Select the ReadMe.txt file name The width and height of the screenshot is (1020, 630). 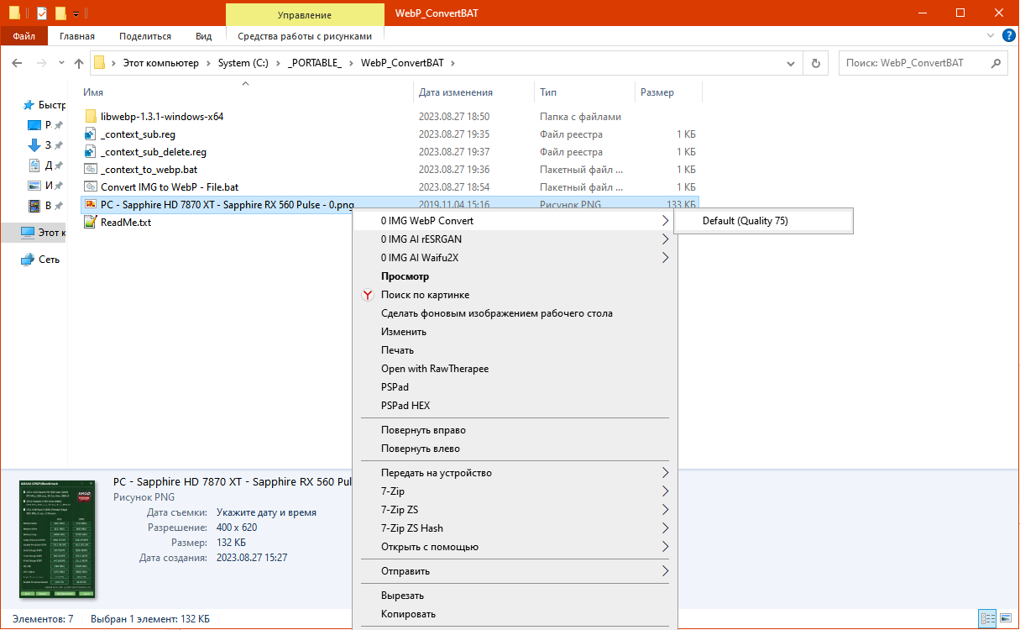click(126, 223)
